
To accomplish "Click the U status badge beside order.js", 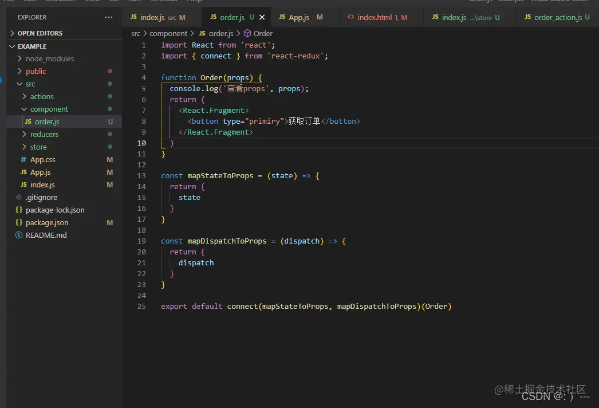I will click(x=110, y=122).
